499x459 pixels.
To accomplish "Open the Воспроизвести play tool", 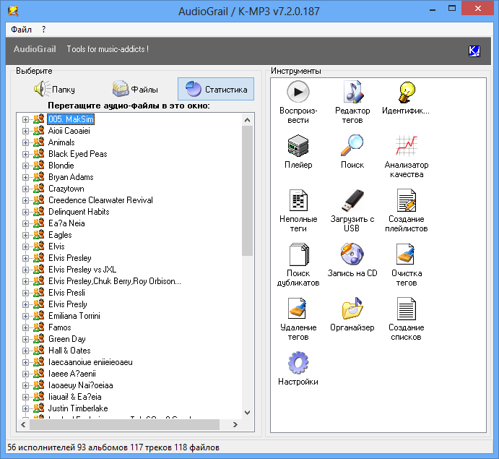I will pyautogui.click(x=298, y=102).
